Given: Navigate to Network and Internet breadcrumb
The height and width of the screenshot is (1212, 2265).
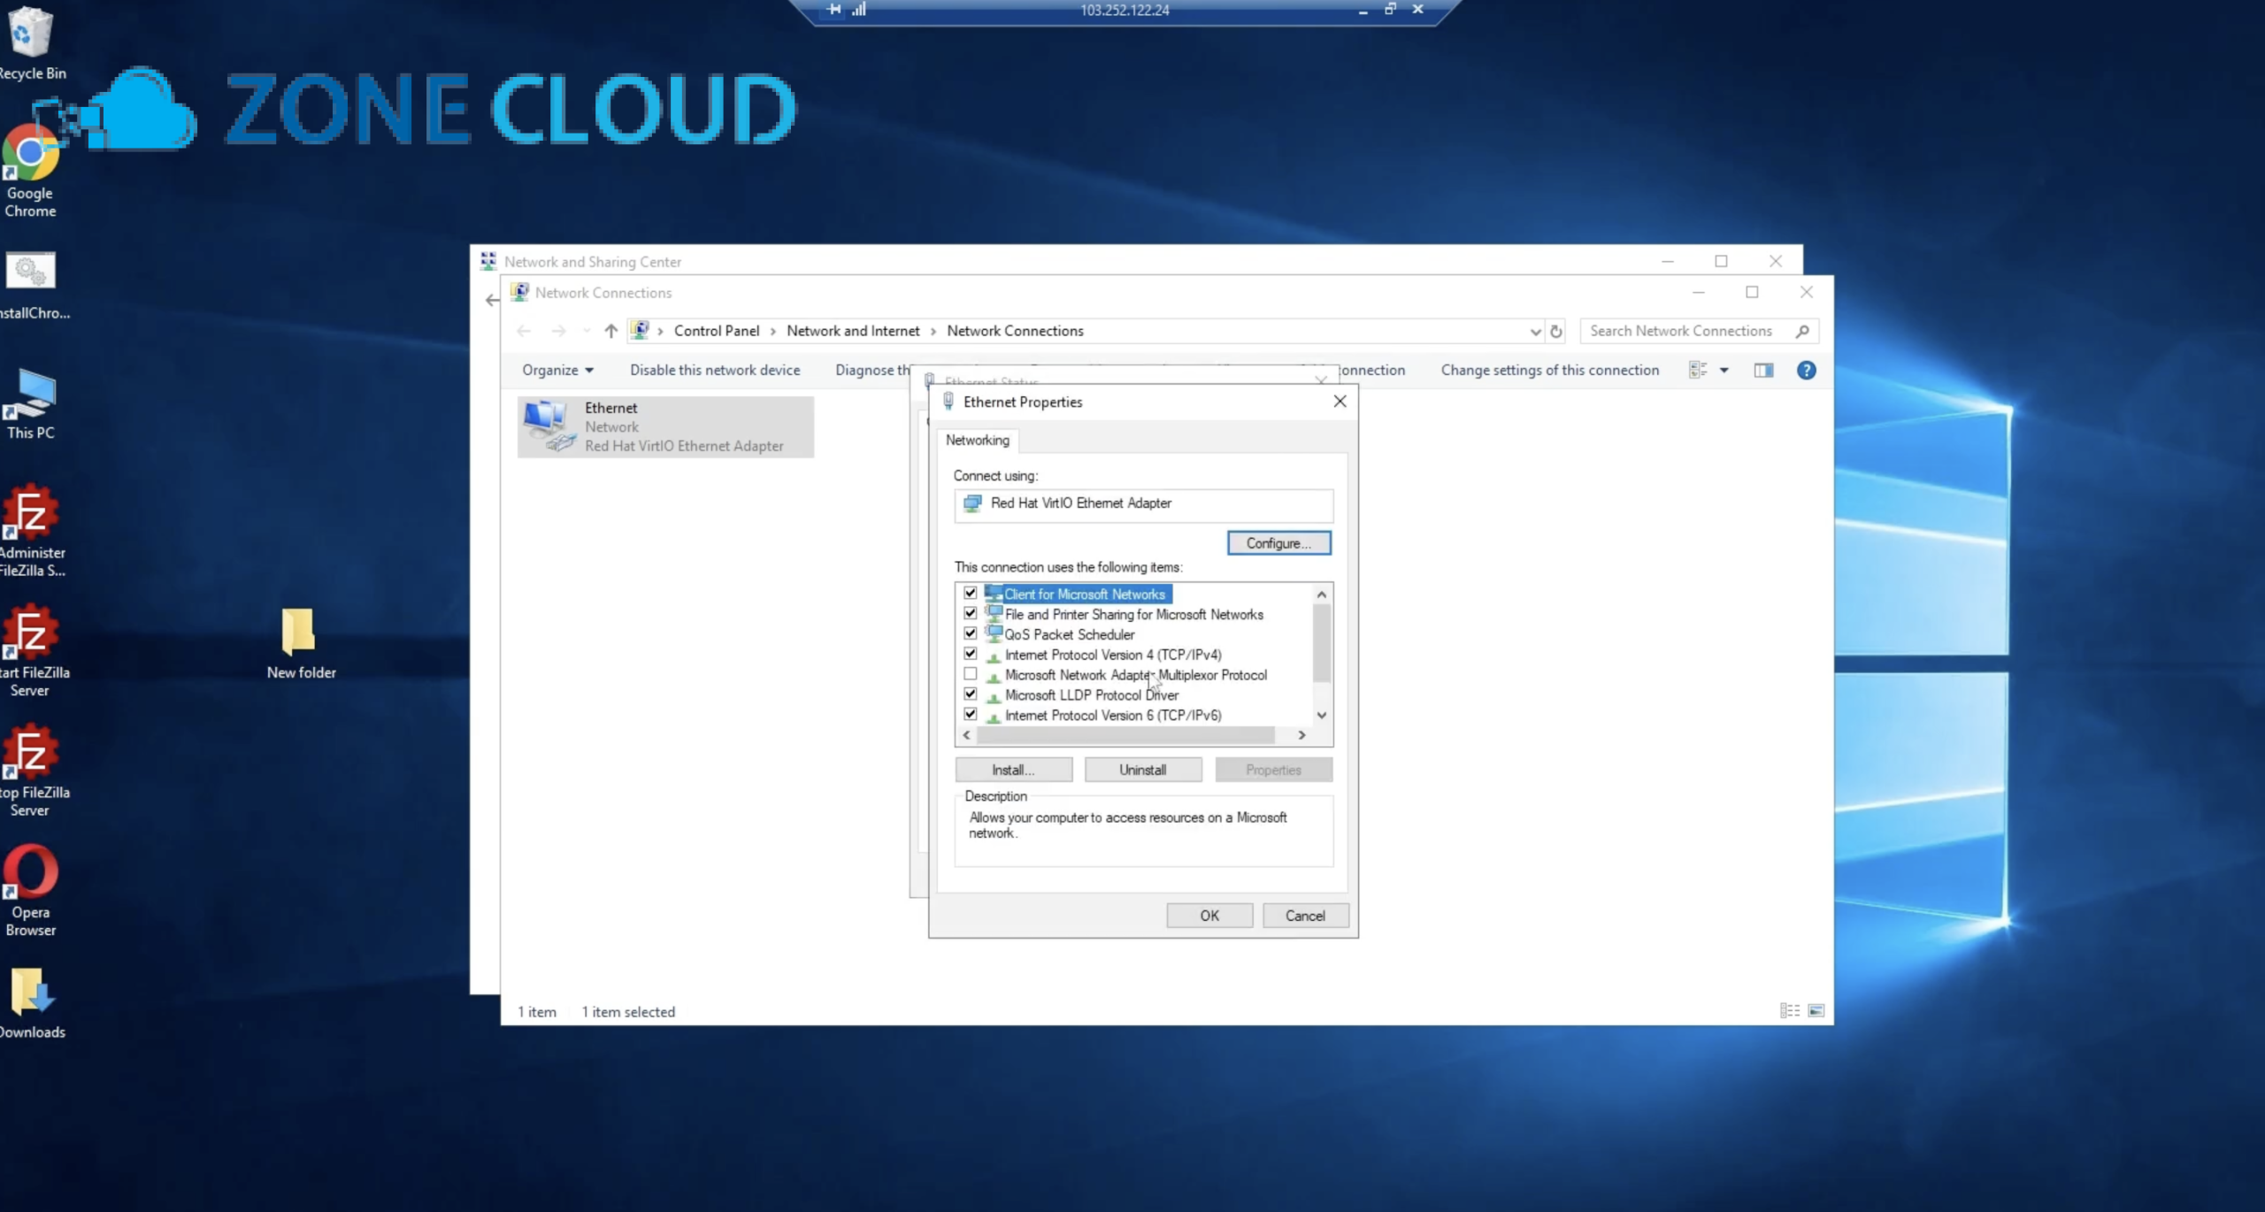Looking at the screenshot, I should tap(853, 332).
